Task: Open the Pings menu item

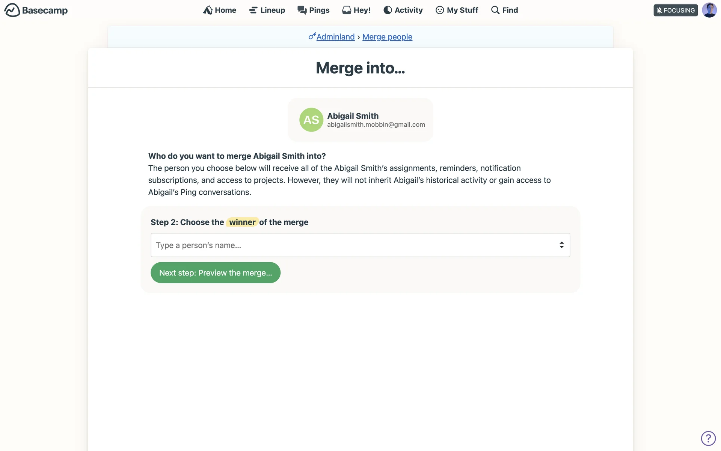Action: [x=319, y=10]
